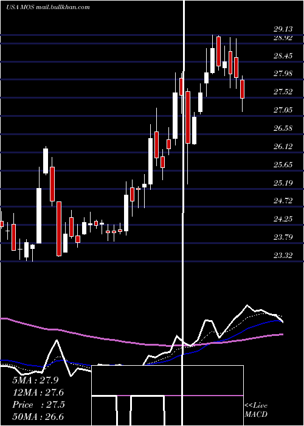
Task: Click the 23.32 price axis label
Action: click(x=283, y=256)
